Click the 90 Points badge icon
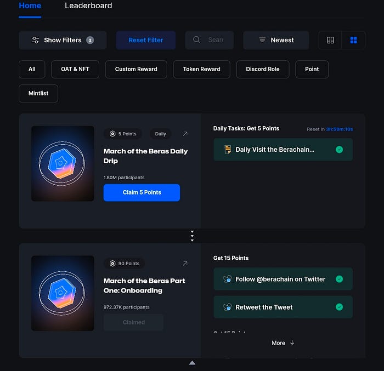 112,264
